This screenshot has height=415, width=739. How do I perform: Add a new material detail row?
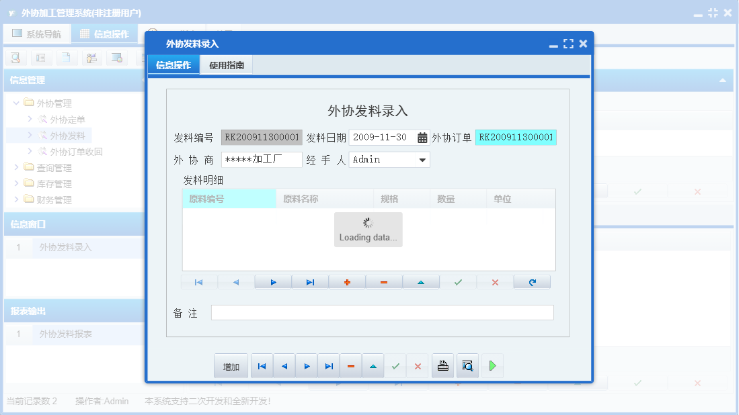coord(347,281)
